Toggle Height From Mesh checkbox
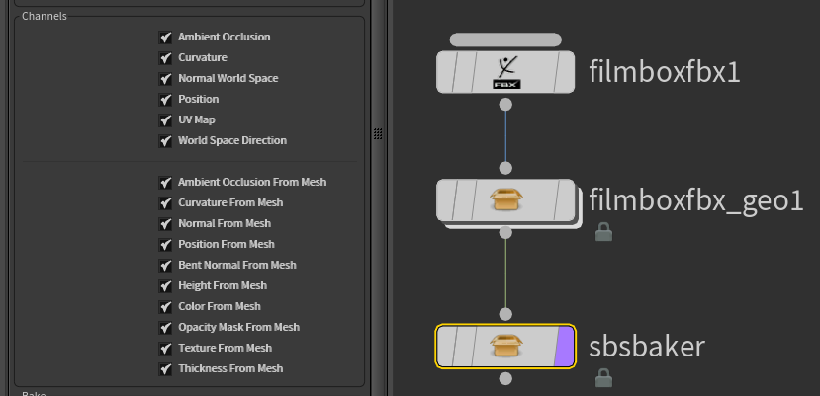The height and width of the screenshot is (396, 820). coord(165,286)
